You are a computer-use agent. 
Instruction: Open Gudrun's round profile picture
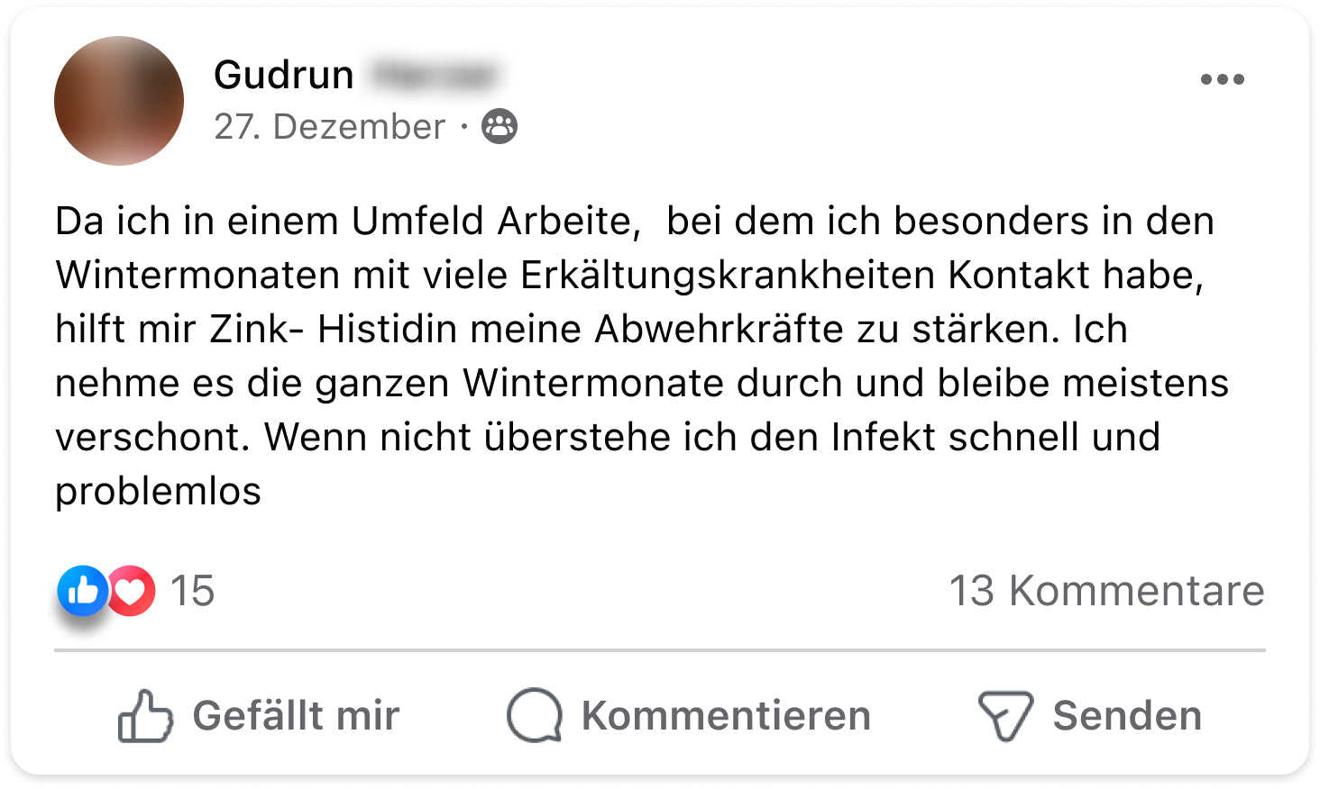click(119, 101)
